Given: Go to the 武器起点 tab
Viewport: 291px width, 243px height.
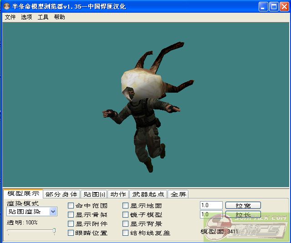Looking at the screenshot, I should pos(148,194).
